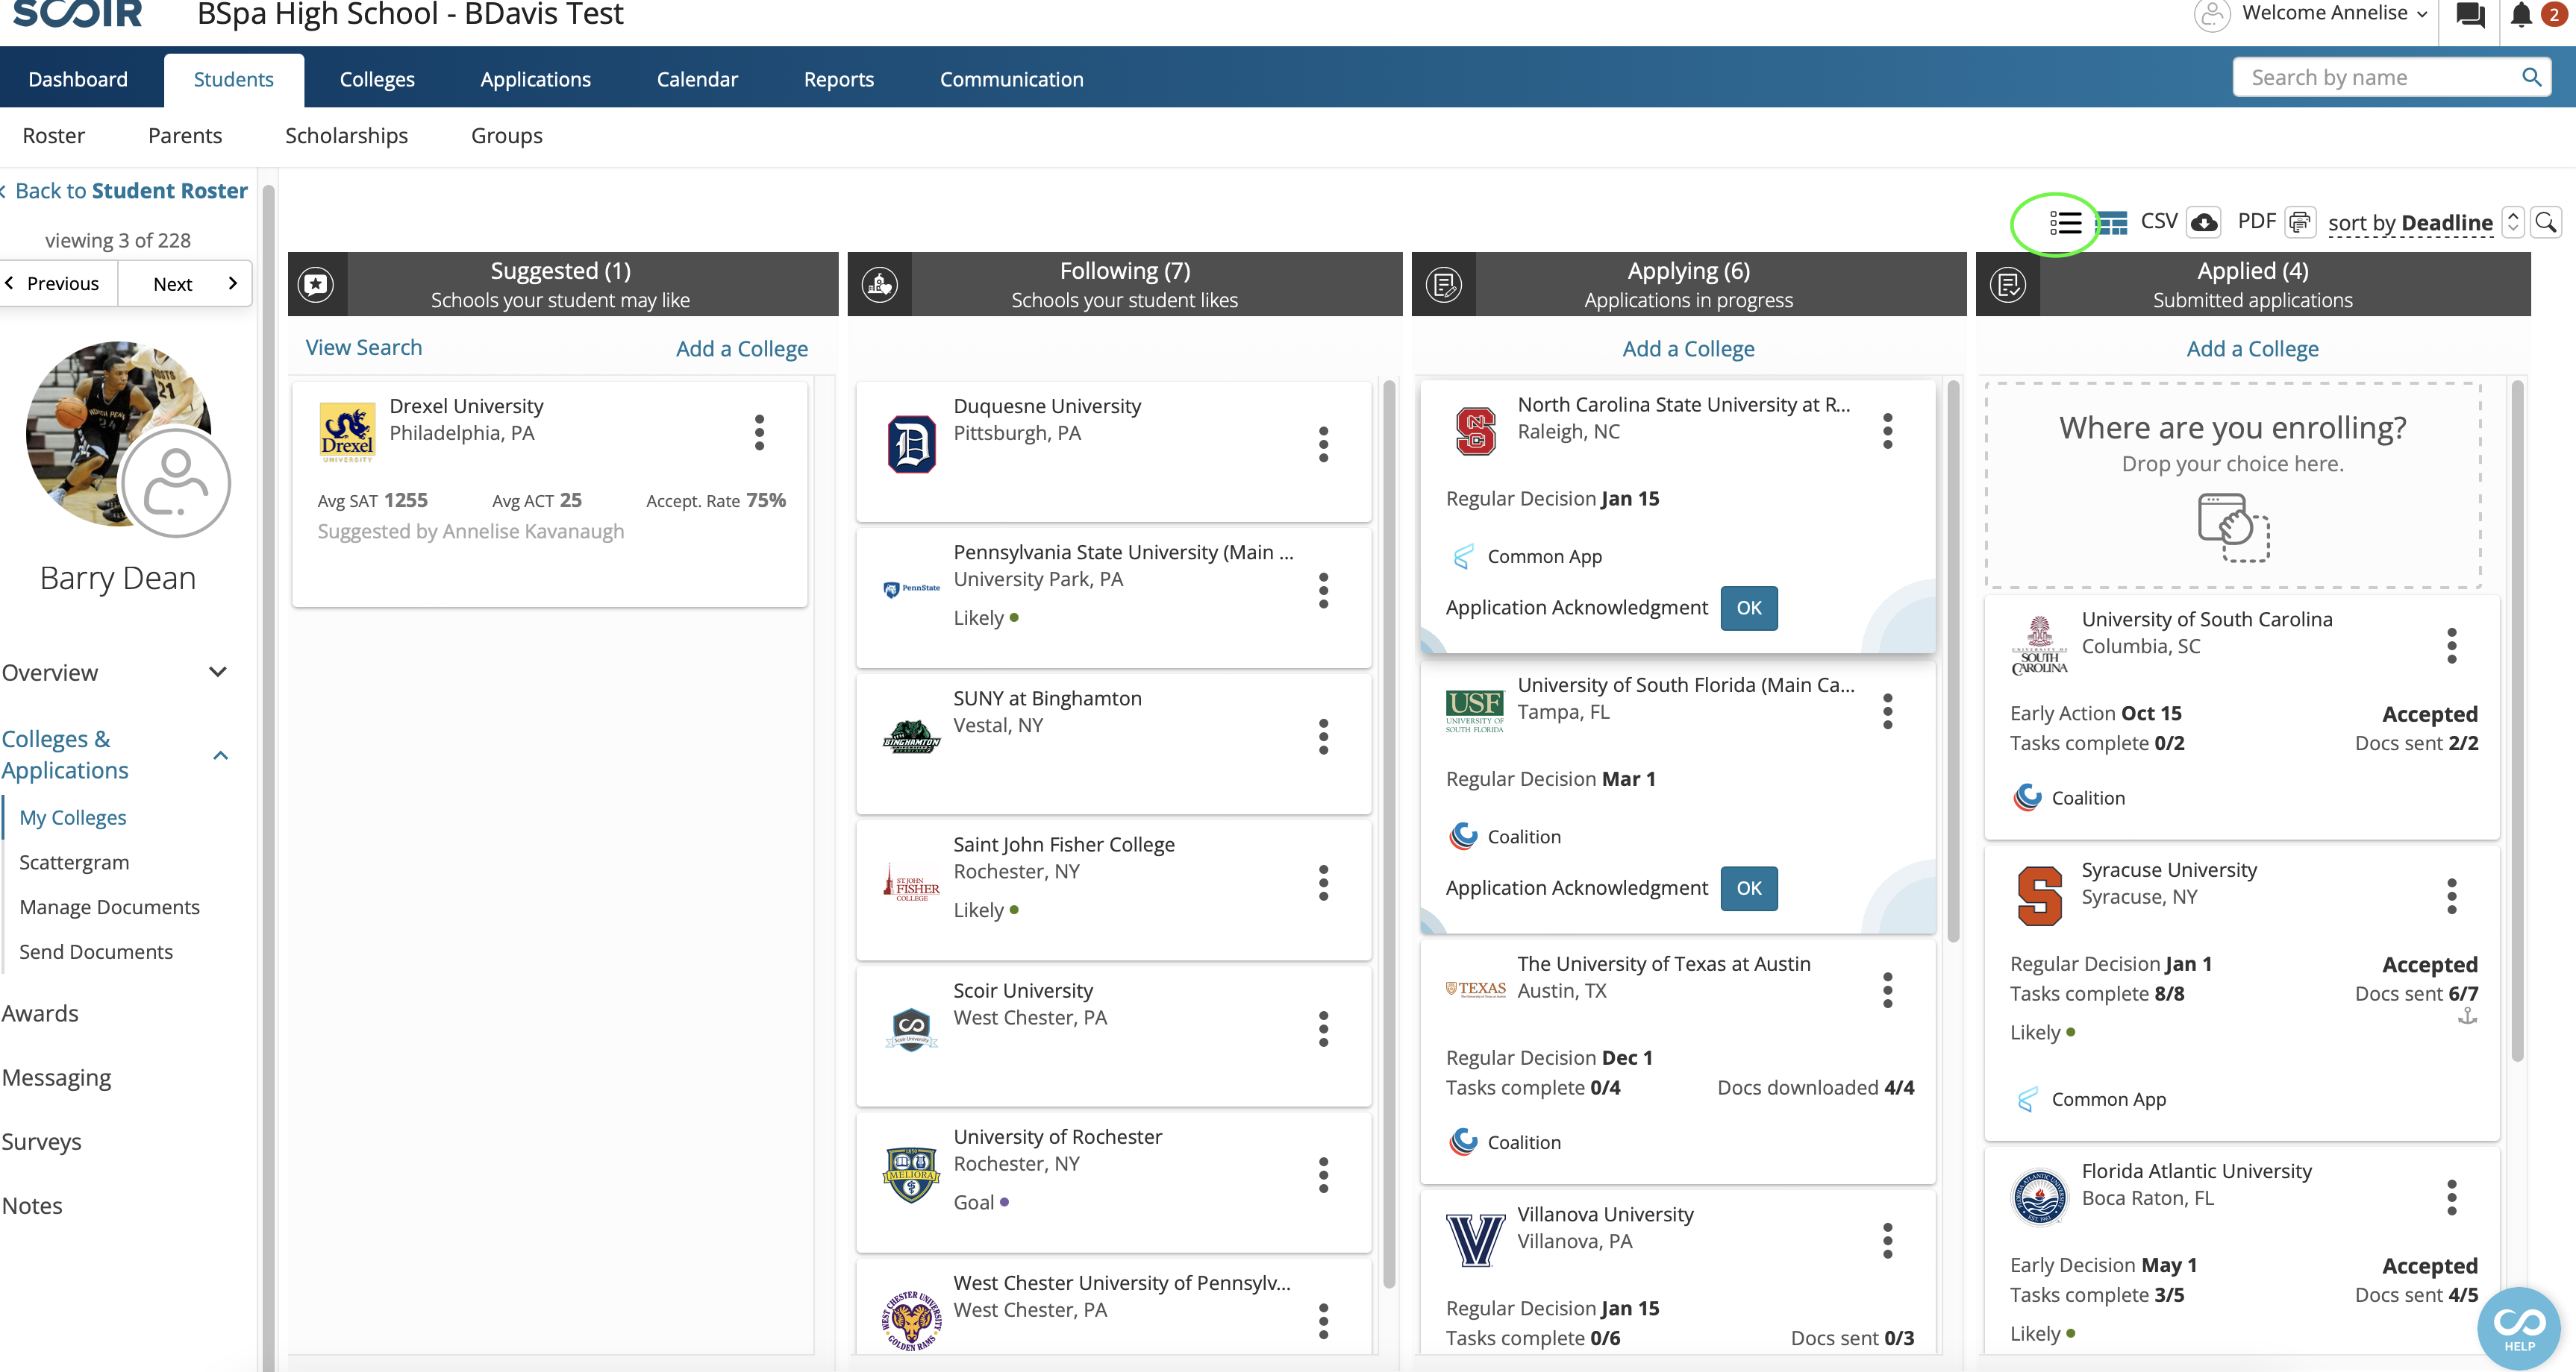
Task: Click Applying column document icon
Action: (x=1444, y=285)
